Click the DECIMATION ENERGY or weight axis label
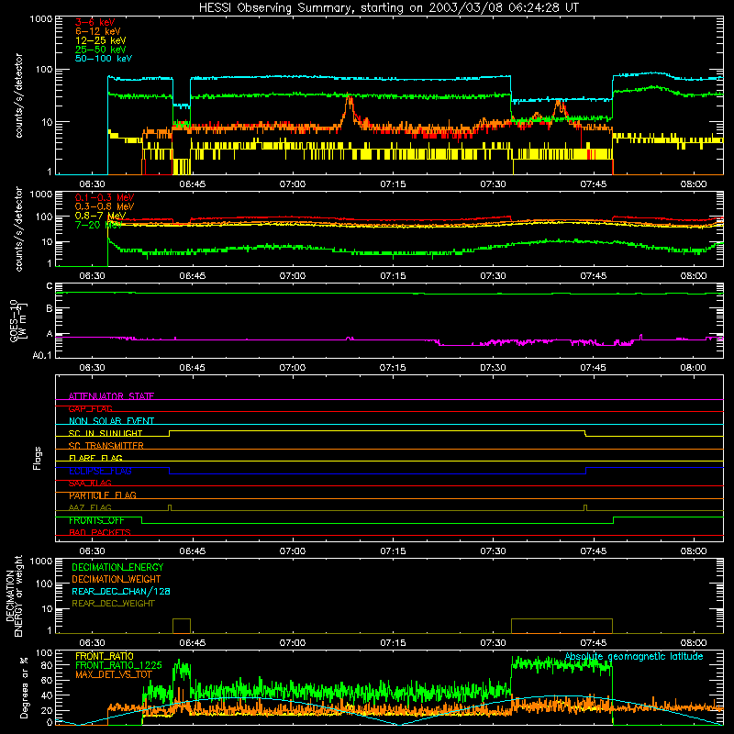The image size is (734, 734). (14, 596)
